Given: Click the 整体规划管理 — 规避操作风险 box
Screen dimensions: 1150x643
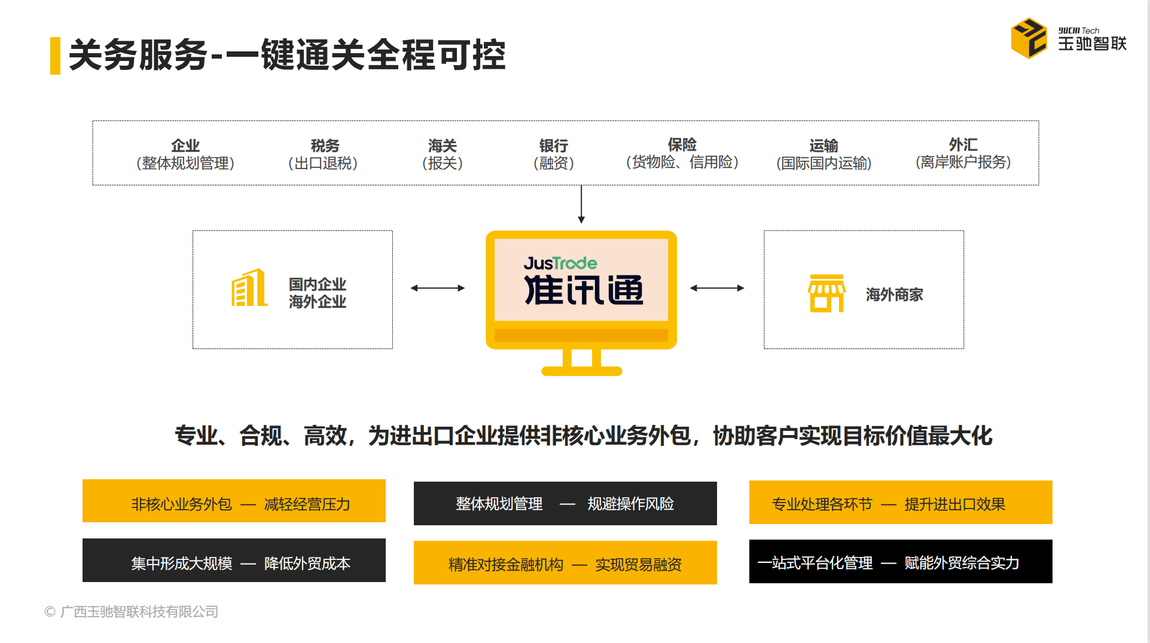Looking at the screenshot, I should tap(565, 503).
